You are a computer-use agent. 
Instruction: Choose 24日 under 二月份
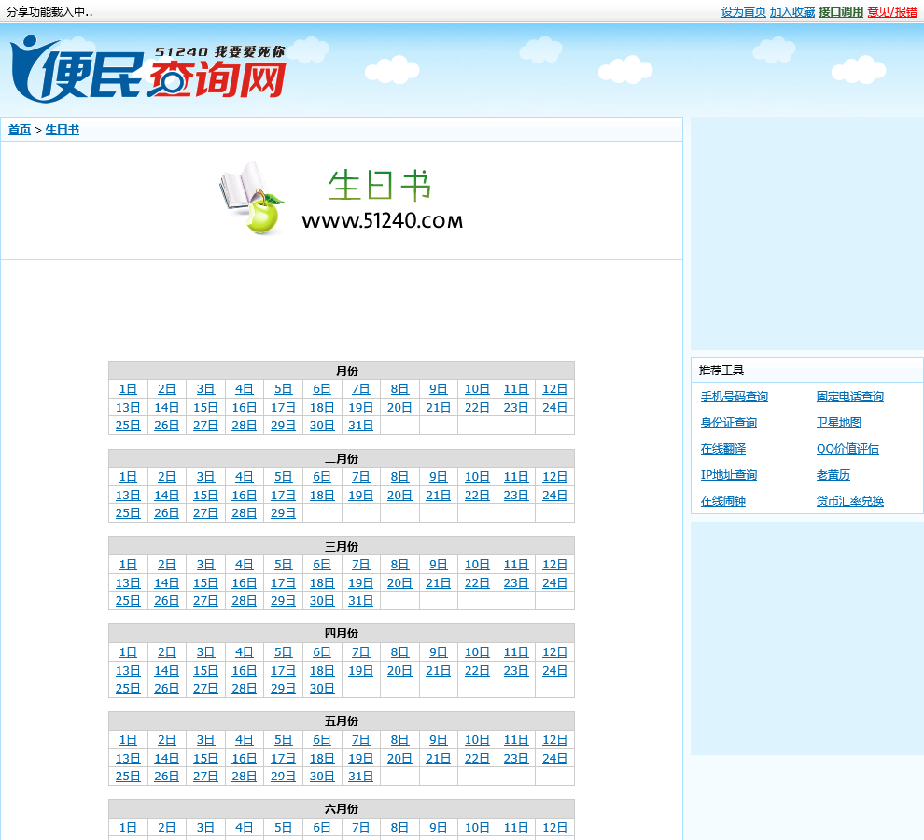tap(554, 496)
